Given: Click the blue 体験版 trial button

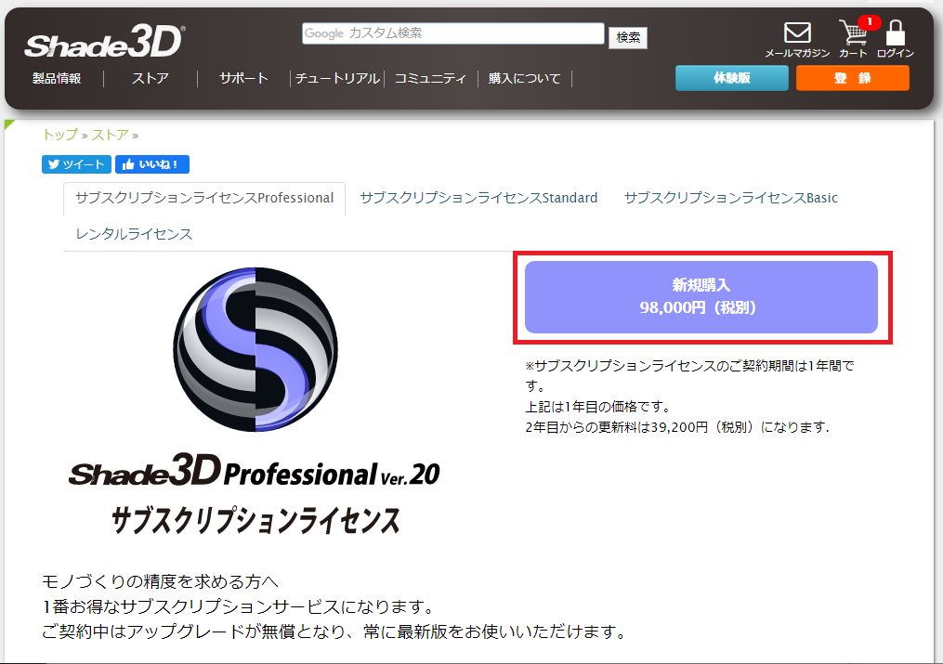Looking at the screenshot, I should click(x=732, y=78).
